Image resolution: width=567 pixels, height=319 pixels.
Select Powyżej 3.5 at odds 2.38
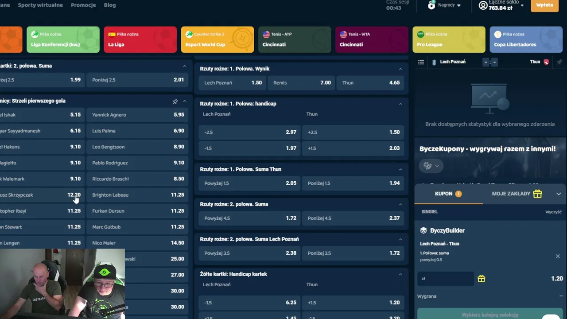pos(250,253)
